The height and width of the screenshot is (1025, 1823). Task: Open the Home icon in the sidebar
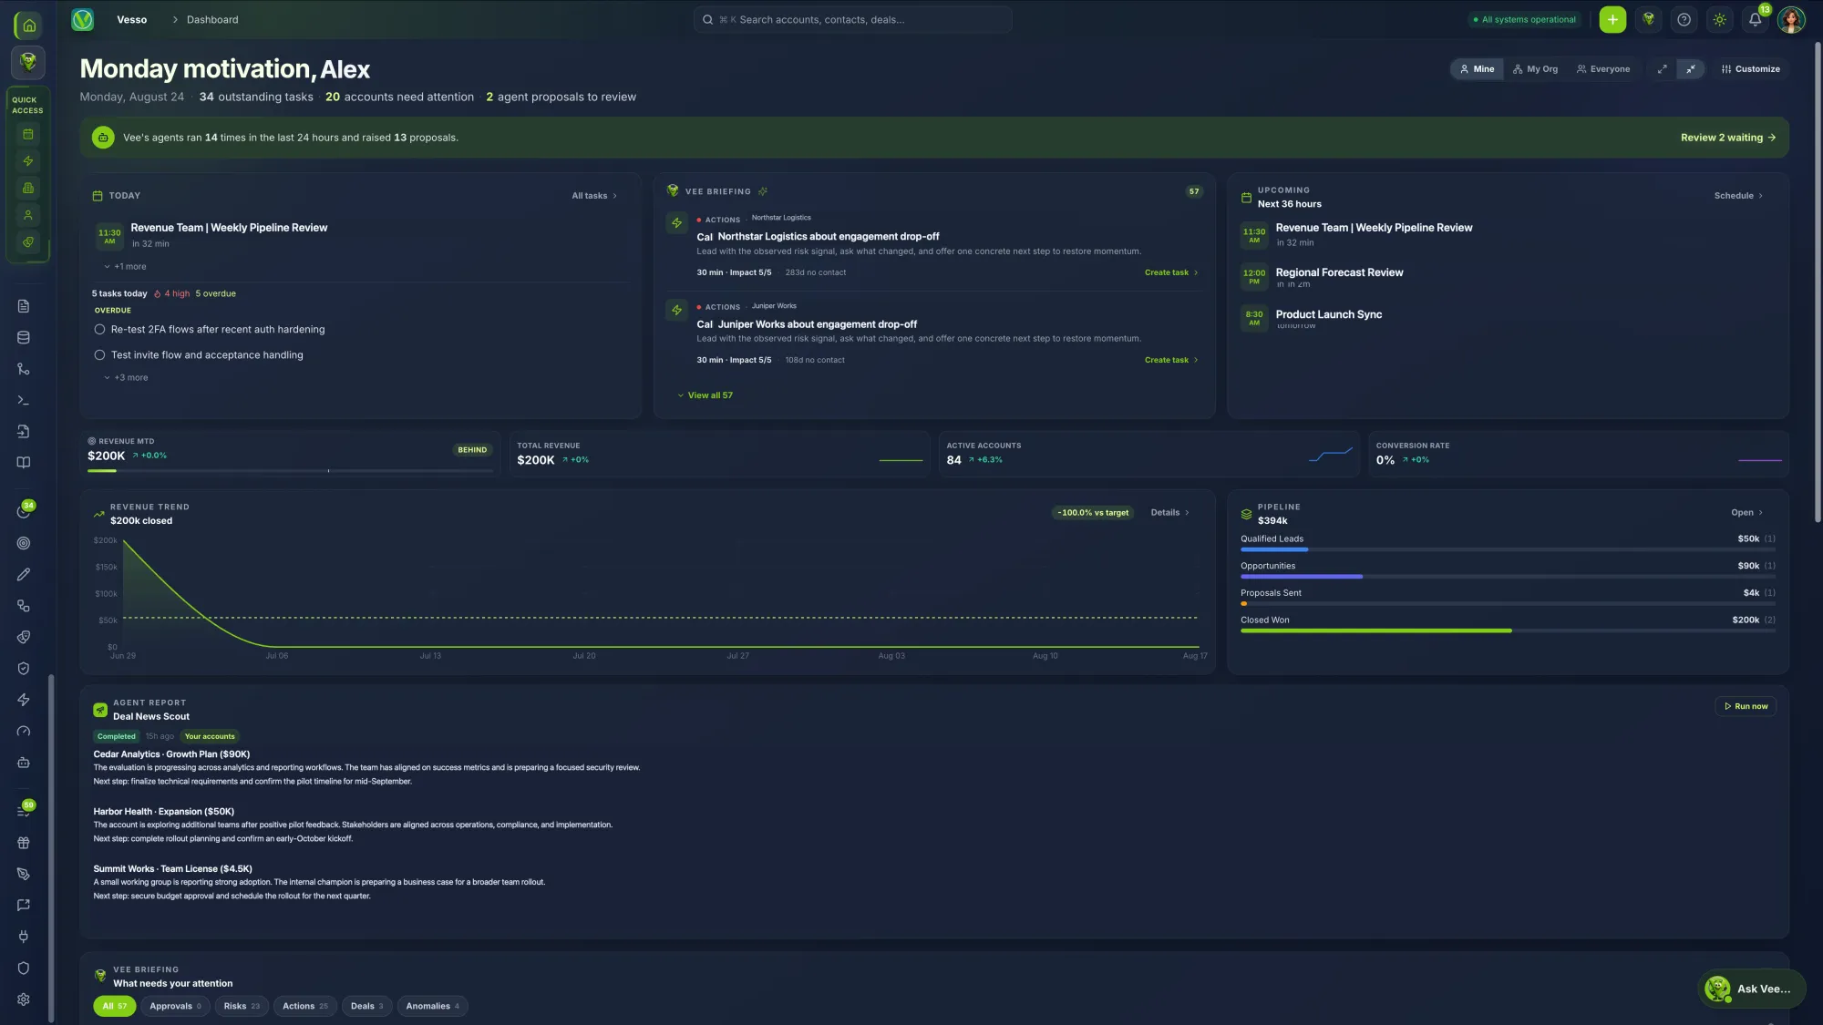click(x=28, y=26)
